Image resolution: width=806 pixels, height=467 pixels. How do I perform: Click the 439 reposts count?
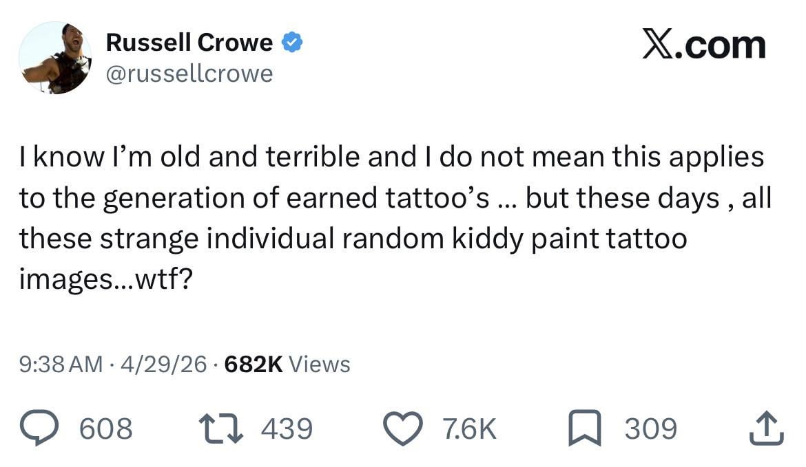(x=287, y=428)
